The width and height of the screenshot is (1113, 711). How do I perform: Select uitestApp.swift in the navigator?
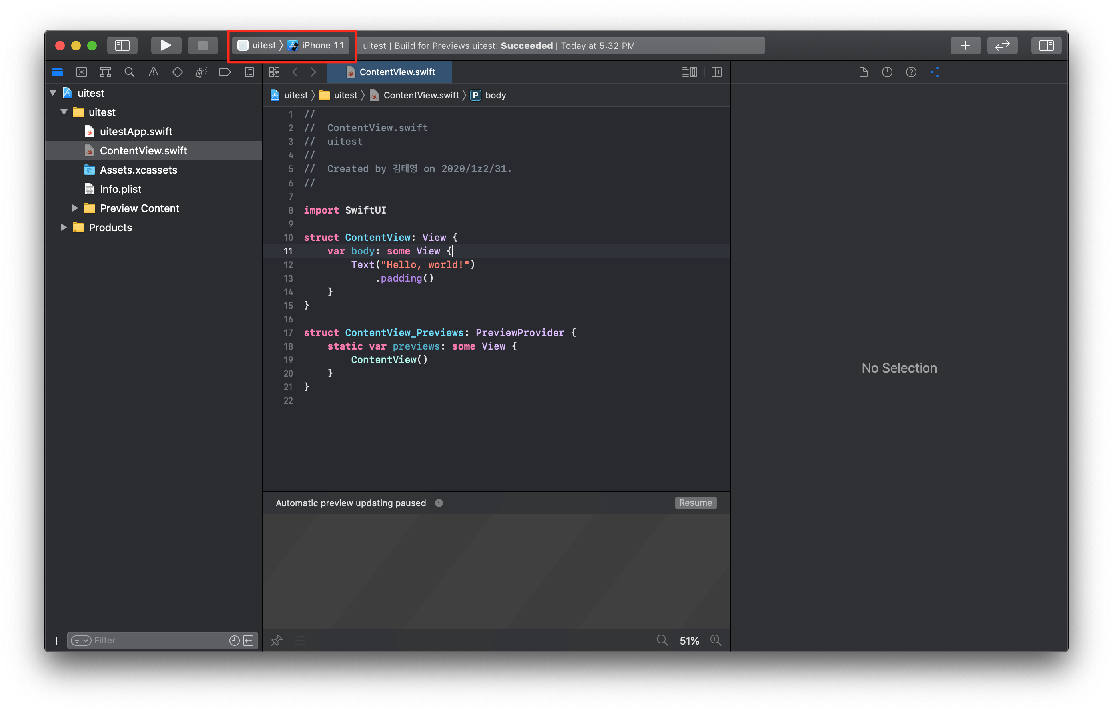pyautogui.click(x=136, y=131)
